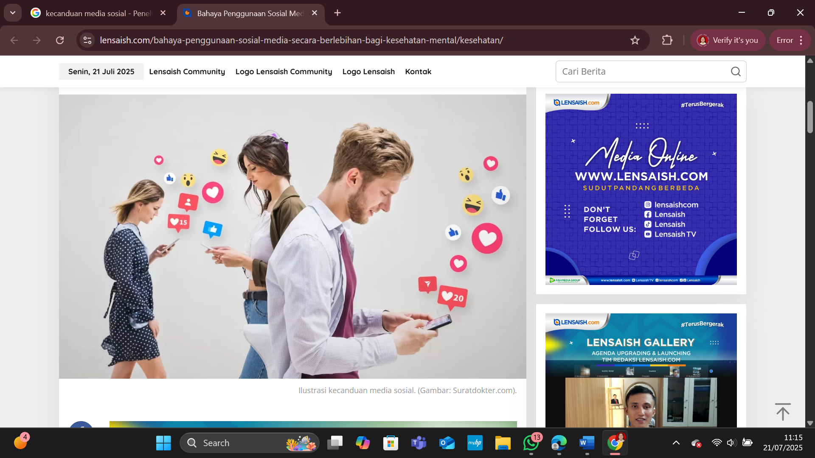The height and width of the screenshot is (458, 815).
Task: Click the scrollbar up arrow
Action: (x=810, y=61)
